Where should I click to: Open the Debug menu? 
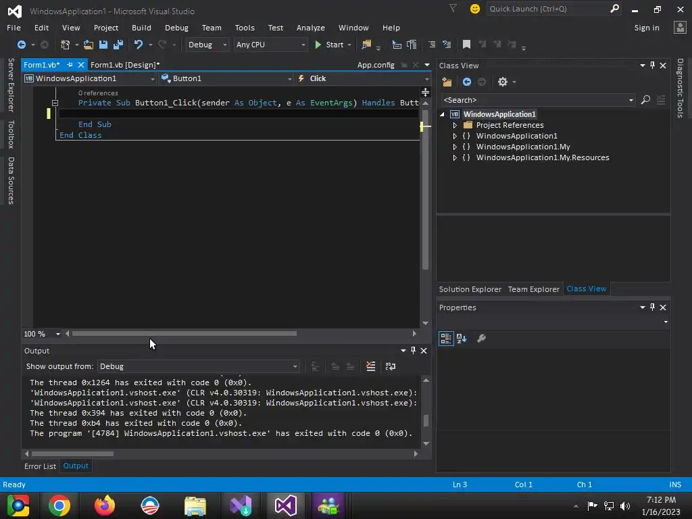[x=176, y=28]
